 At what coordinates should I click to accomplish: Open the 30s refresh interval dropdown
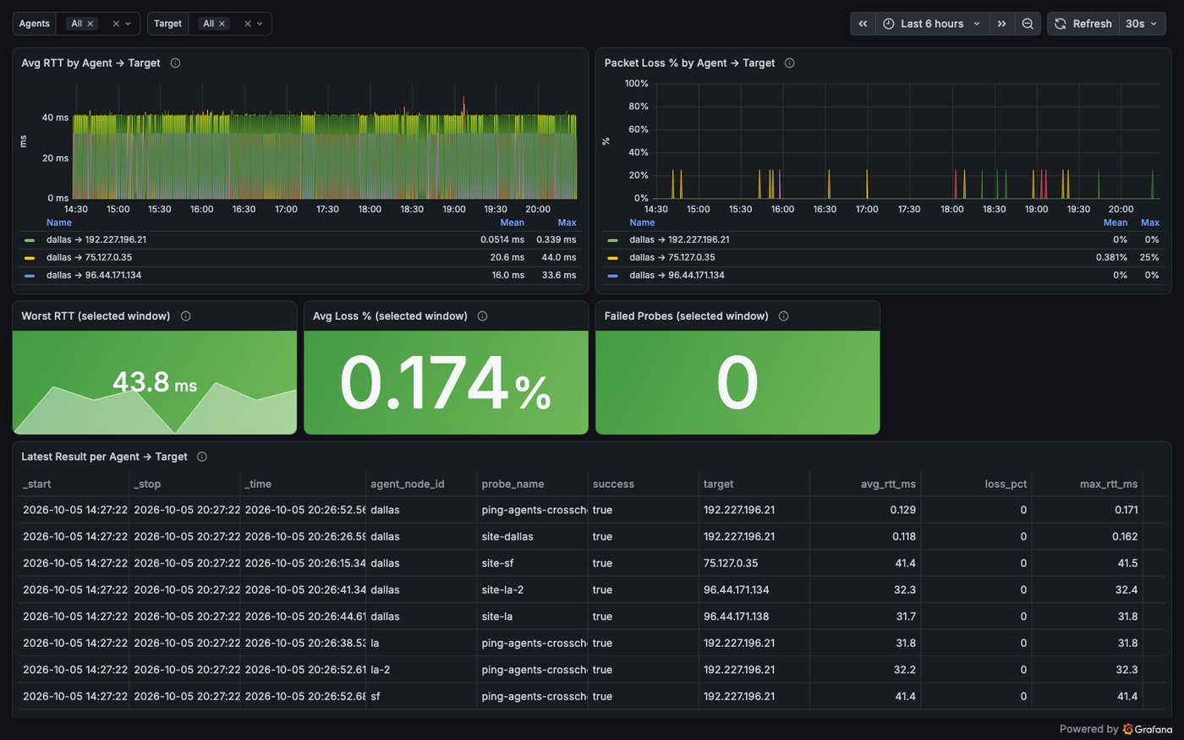point(1142,24)
